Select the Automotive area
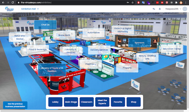The image size is (189, 112). (93, 33)
